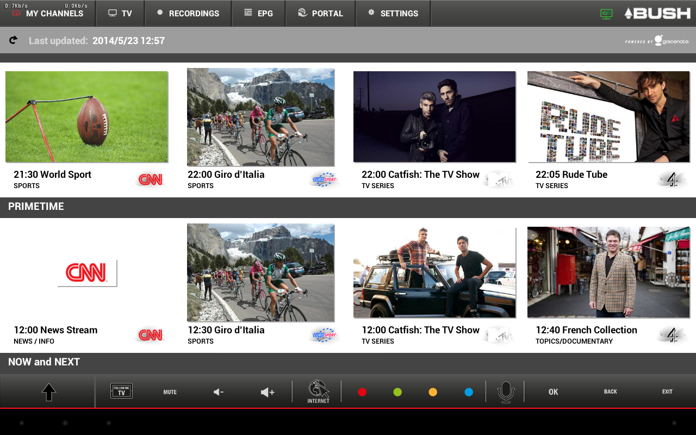
Task: Click the Bush logo
Action: click(657, 13)
